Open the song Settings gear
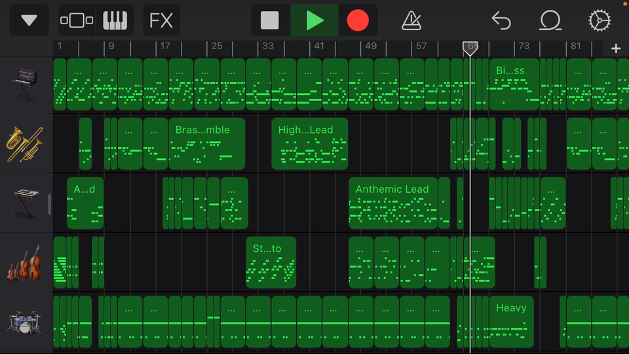The width and height of the screenshot is (629, 354). 600,20
